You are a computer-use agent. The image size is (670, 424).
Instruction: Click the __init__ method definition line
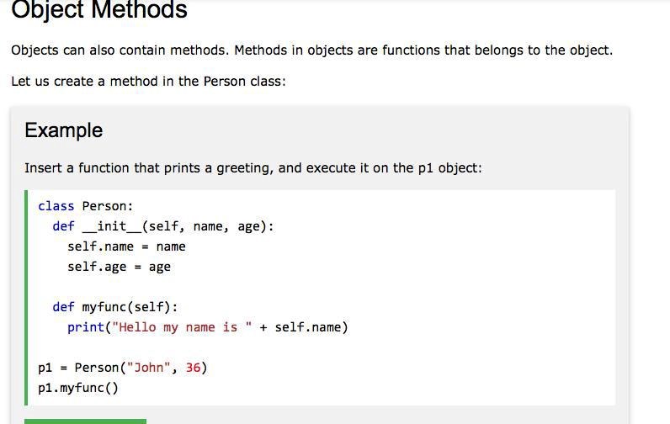162,226
